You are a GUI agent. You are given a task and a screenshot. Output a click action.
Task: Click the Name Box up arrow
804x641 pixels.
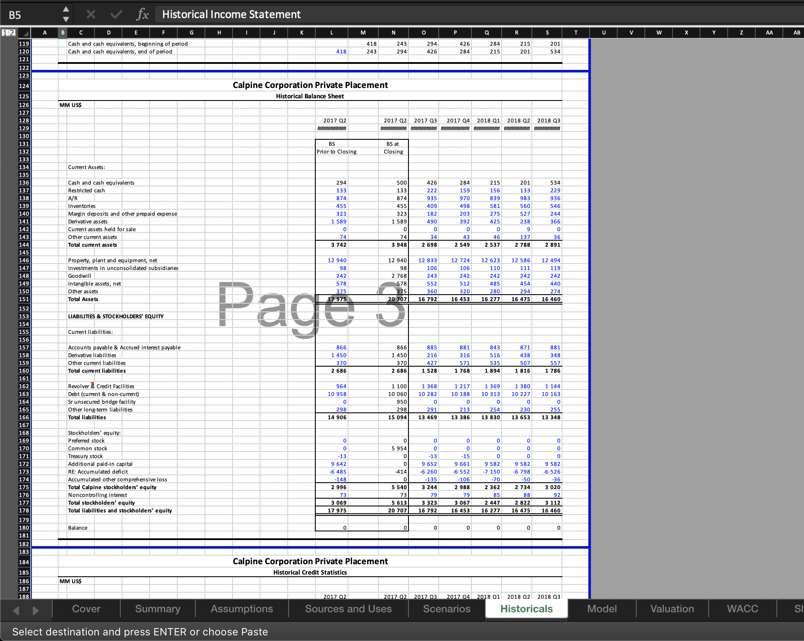point(66,9)
